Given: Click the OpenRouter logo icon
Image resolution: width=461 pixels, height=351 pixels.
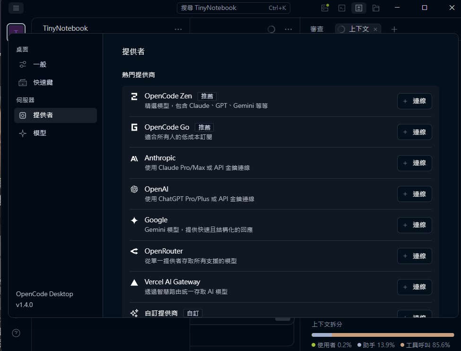Looking at the screenshot, I should click(x=134, y=251).
